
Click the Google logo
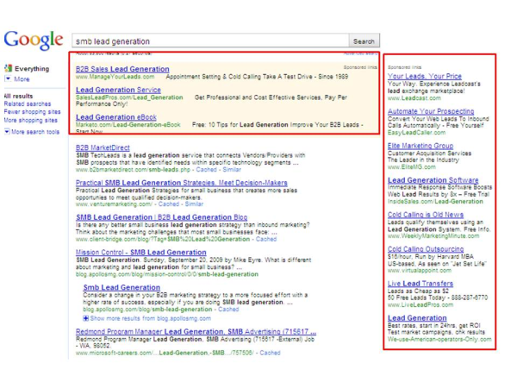pos(34,41)
